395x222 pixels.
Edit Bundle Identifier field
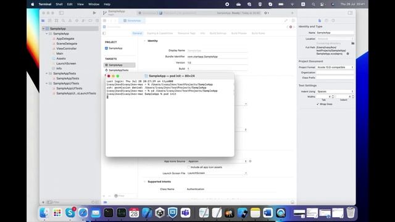click(217, 57)
